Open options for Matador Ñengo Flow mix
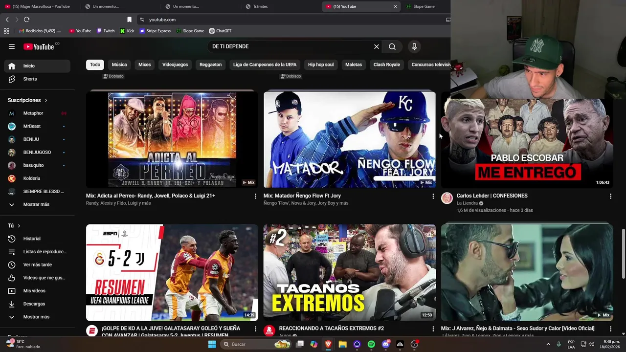 click(433, 196)
